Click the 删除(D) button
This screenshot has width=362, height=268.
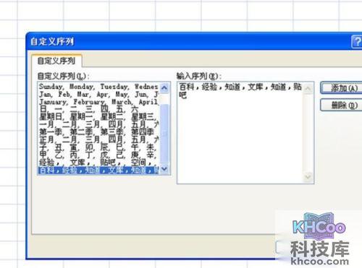tap(341, 105)
